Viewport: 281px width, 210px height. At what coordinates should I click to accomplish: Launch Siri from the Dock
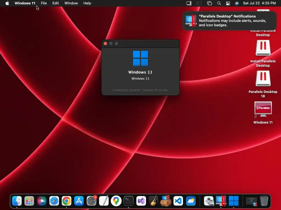[42, 201]
